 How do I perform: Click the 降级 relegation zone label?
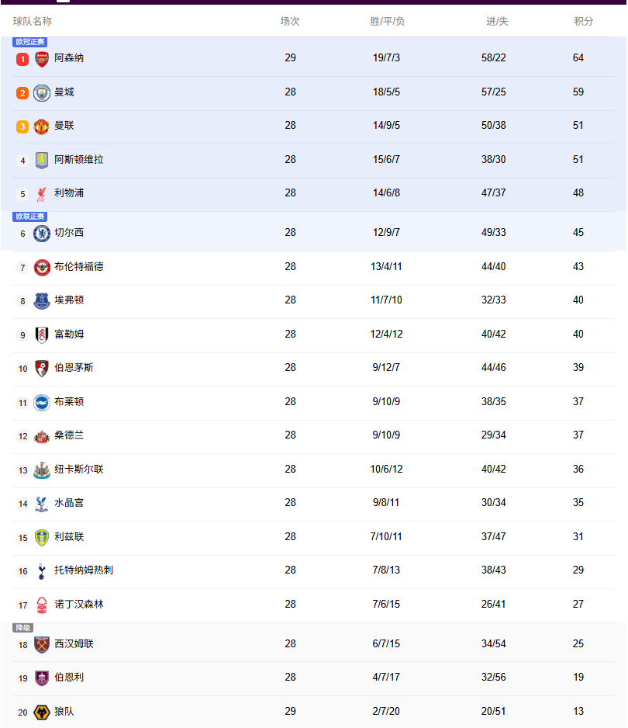click(23, 628)
